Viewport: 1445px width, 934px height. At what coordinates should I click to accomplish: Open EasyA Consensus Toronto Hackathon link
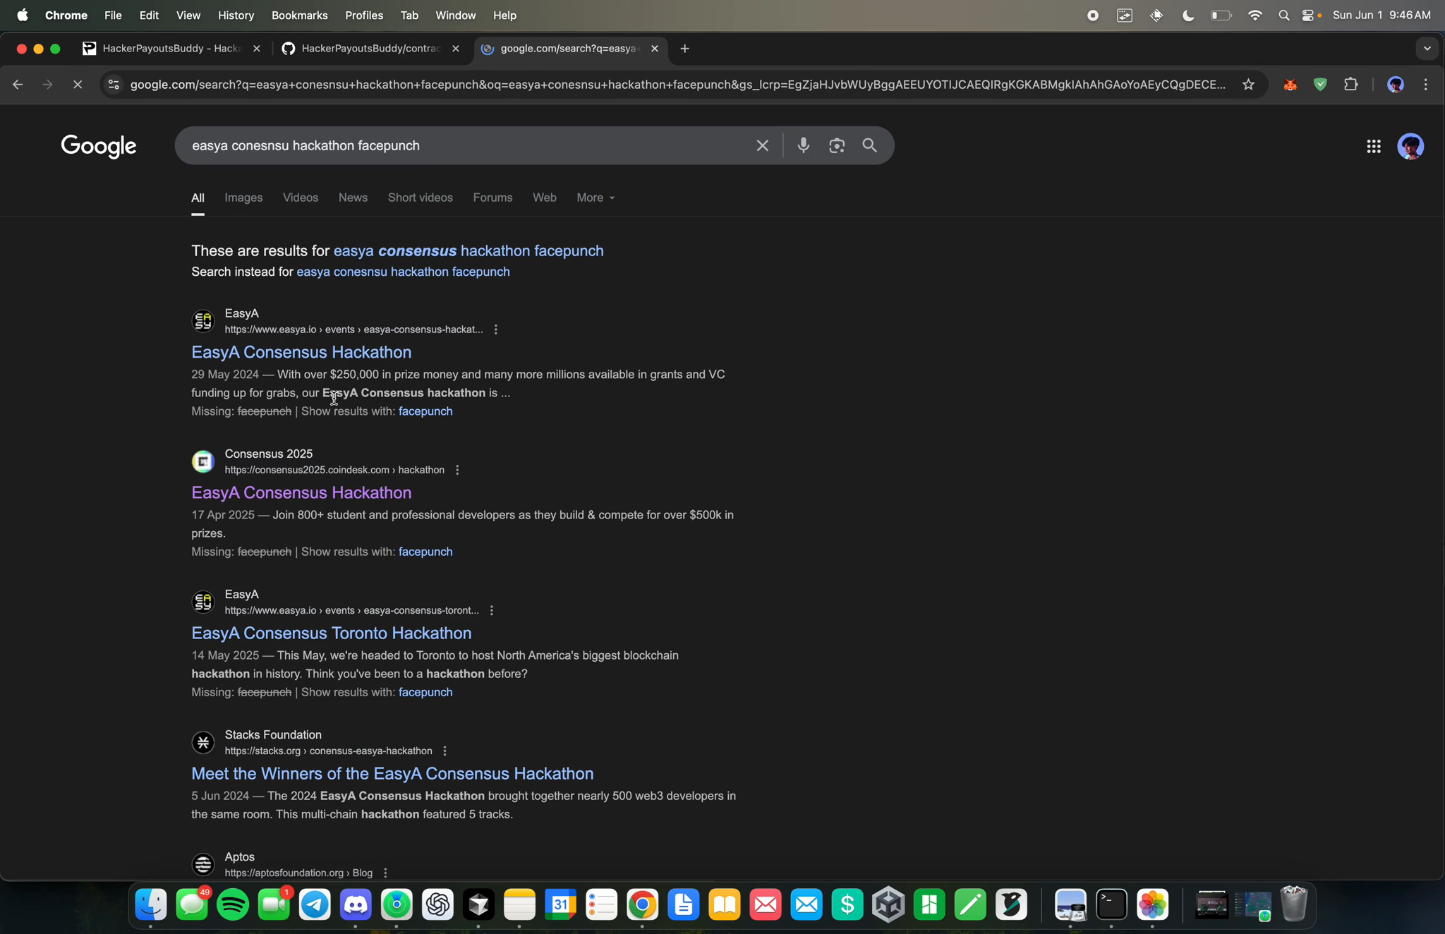point(331,633)
